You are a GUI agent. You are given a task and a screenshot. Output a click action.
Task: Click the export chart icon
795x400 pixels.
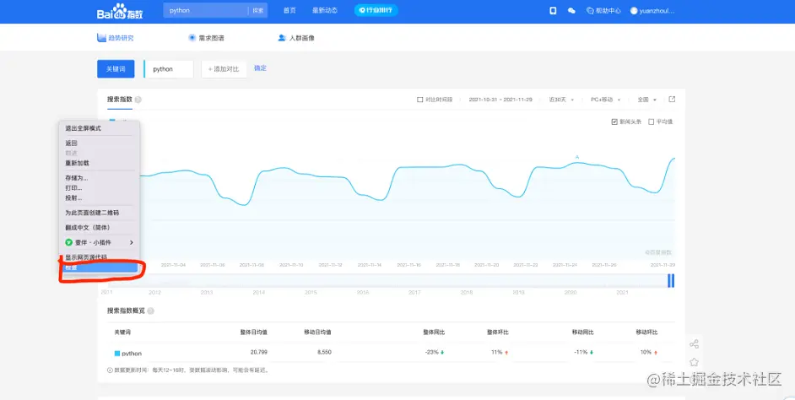[x=672, y=100]
